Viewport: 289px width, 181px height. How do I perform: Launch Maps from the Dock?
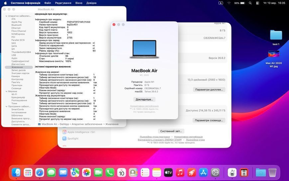click(75, 173)
